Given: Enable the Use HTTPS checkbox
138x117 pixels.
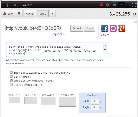Looking at the screenshot, I should 11,76.
